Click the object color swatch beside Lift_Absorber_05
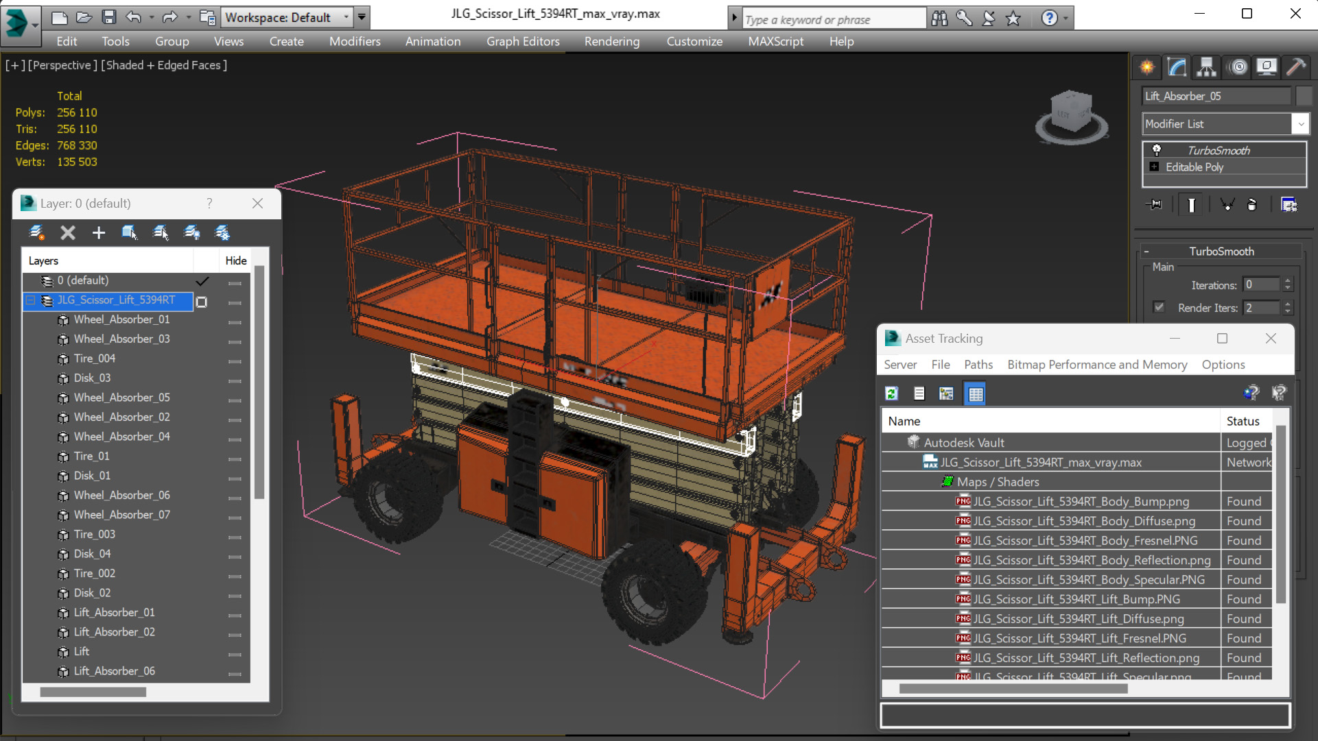This screenshot has width=1318, height=741. click(1303, 96)
